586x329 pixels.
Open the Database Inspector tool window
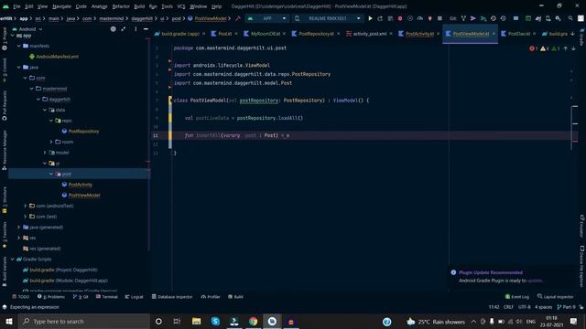point(172,297)
